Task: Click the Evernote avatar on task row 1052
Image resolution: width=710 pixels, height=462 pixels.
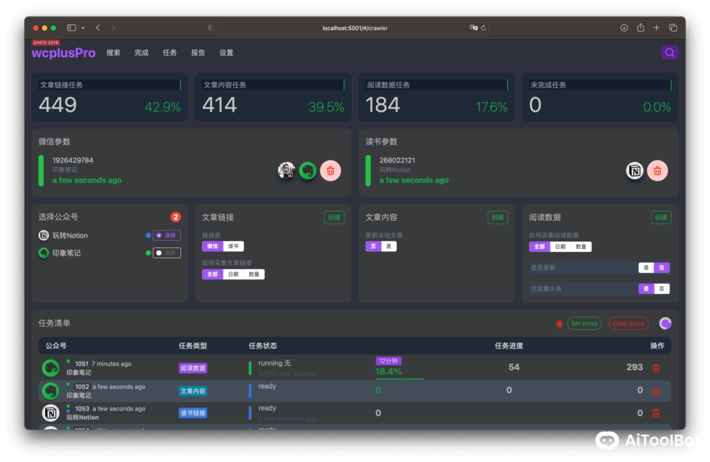Action: point(50,391)
